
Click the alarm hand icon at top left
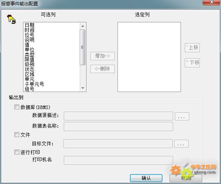click(11, 19)
